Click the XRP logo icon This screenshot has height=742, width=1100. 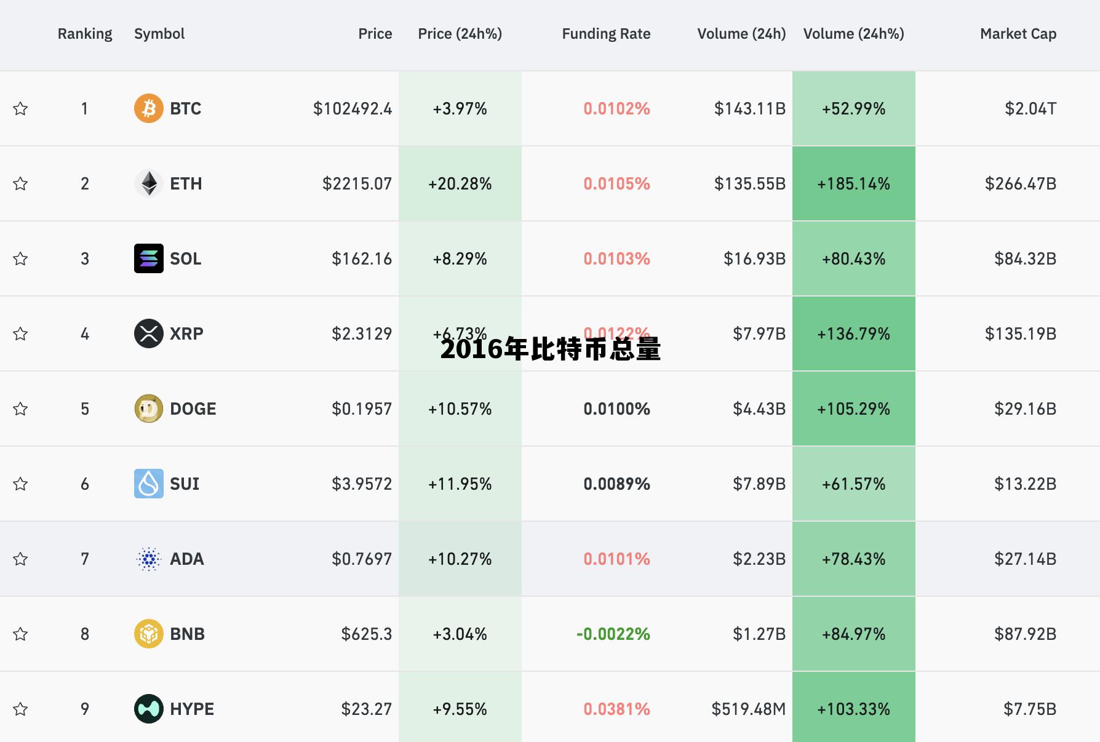(x=148, y=333)
